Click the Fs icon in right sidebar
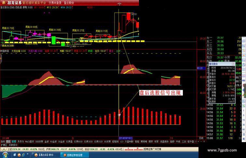 tap(244, 101)
